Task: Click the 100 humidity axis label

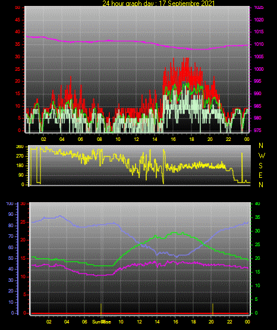Action: 10,204
